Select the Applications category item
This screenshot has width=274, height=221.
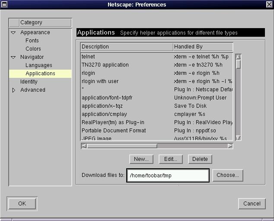tap(40, 74)
